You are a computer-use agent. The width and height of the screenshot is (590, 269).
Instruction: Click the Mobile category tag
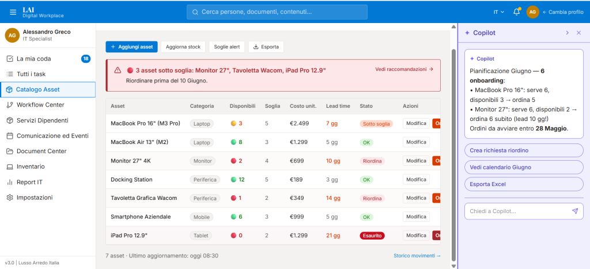(x=202, y=217)
